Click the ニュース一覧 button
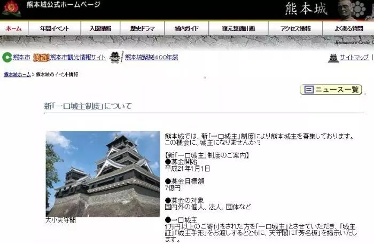The height and width of the screenshot is (244, 374). [331, 90]
